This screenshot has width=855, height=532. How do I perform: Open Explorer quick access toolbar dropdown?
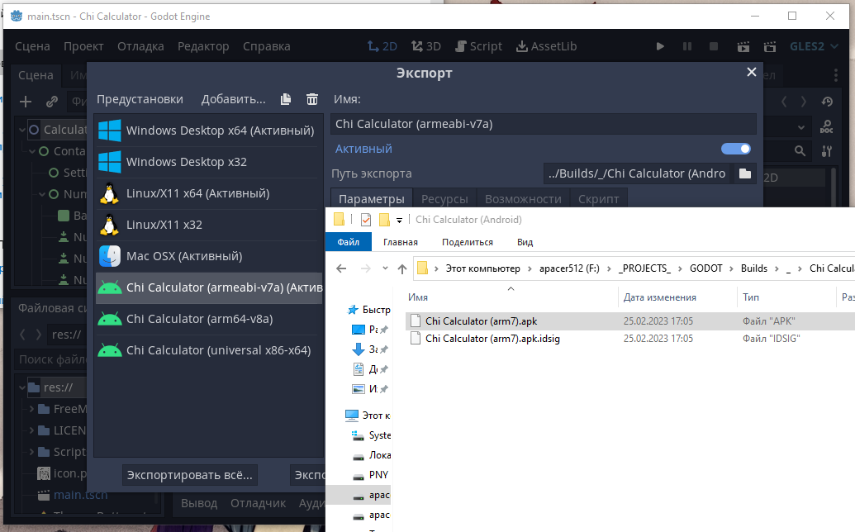[399, 221]
